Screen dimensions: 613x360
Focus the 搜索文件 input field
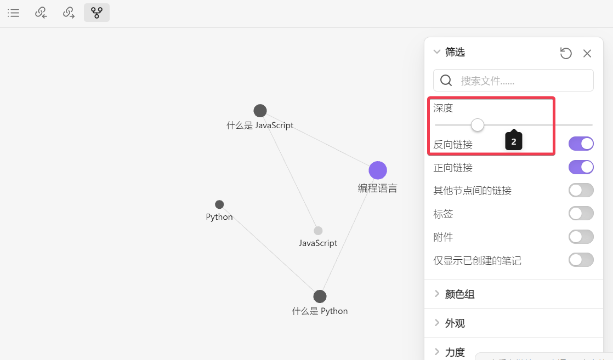[x=521, y=81]
